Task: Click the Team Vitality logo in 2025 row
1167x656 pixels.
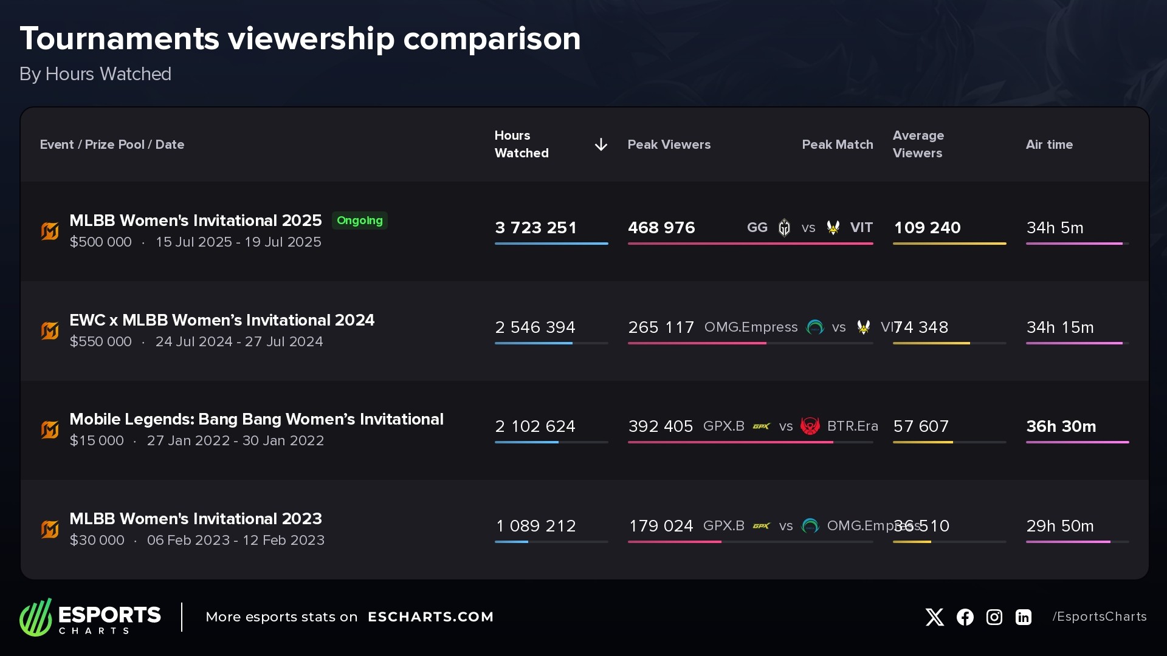Action: [833, 228]
